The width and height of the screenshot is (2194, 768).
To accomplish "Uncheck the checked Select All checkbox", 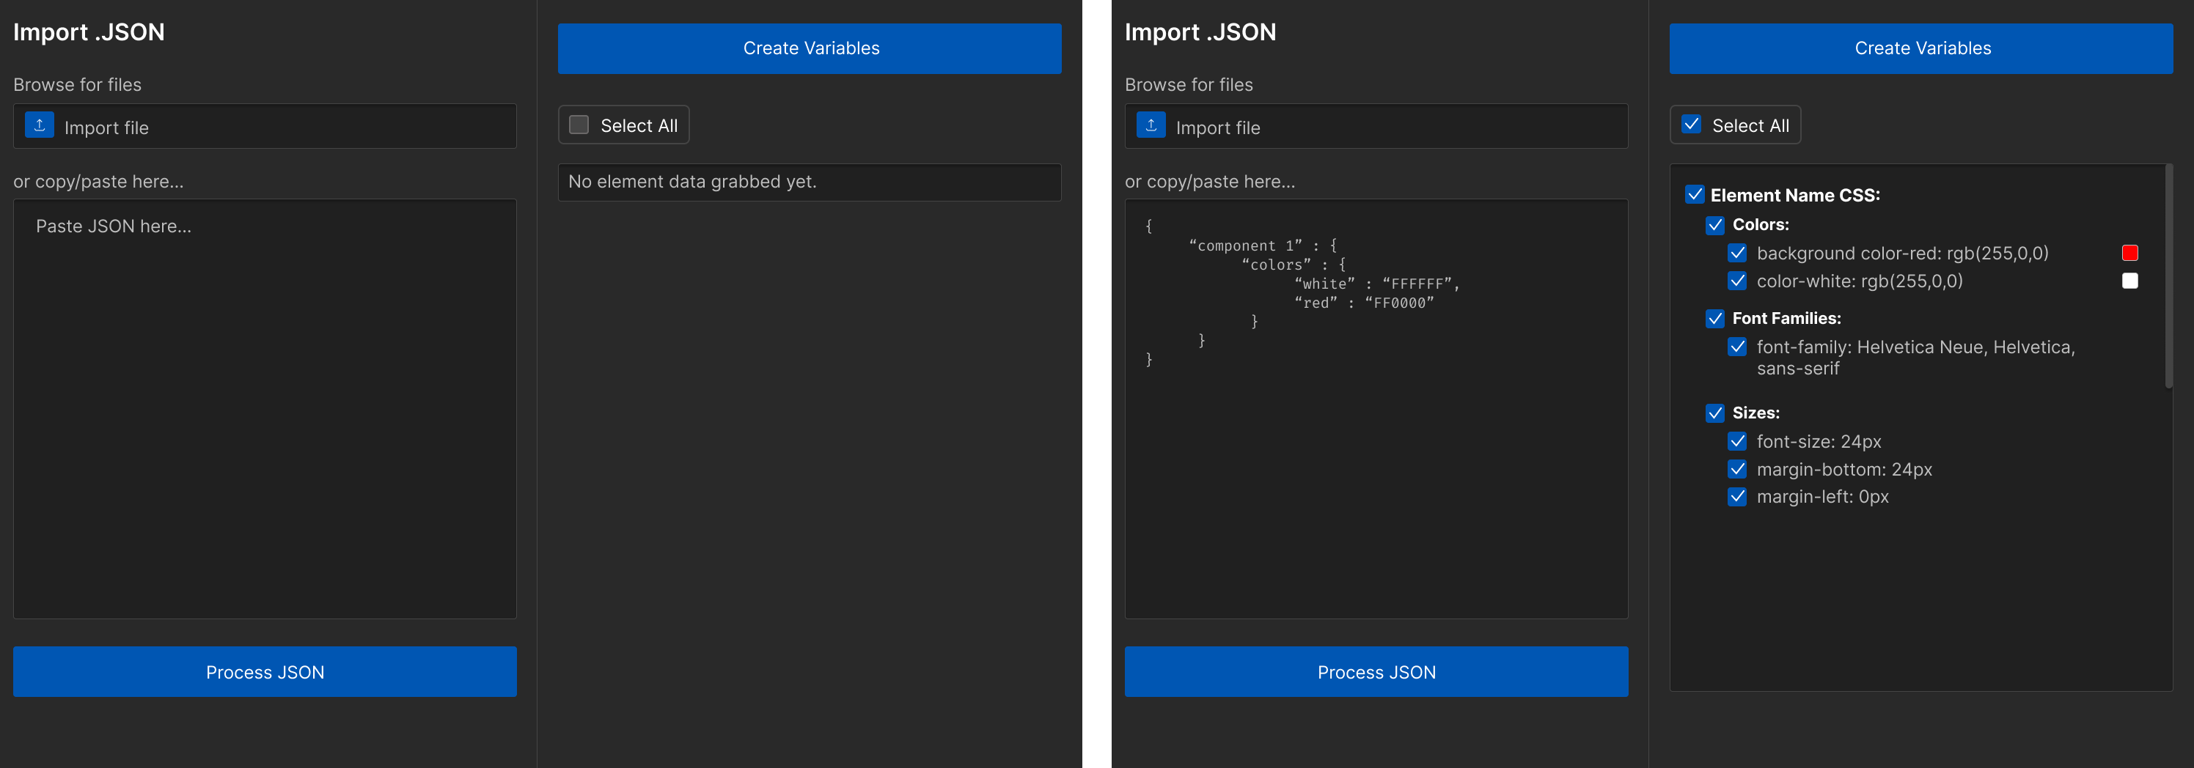I will pyautogui.click(x=1691, y=125).
